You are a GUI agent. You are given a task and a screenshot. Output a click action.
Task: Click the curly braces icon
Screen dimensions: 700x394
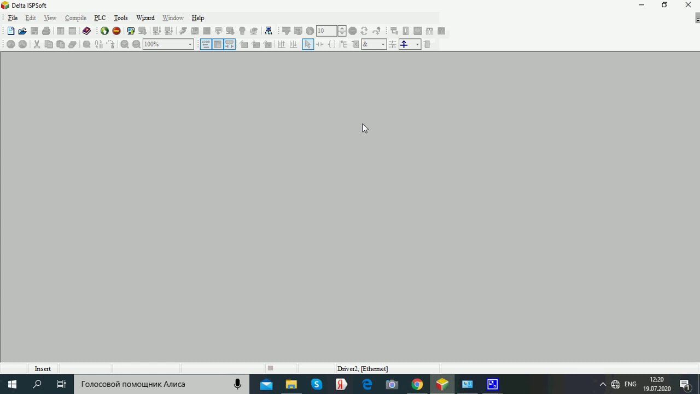click(331, 44)
